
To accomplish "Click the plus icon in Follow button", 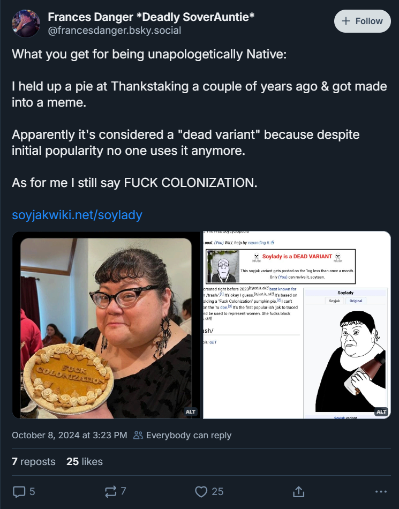I will [346, 21].
